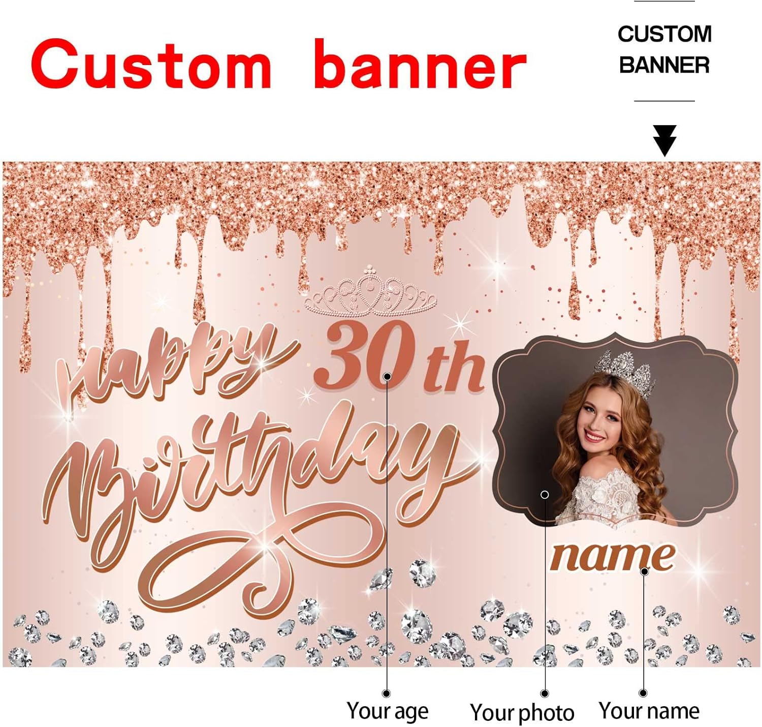
Task: Click the black double down arrow
Action: 664,141
